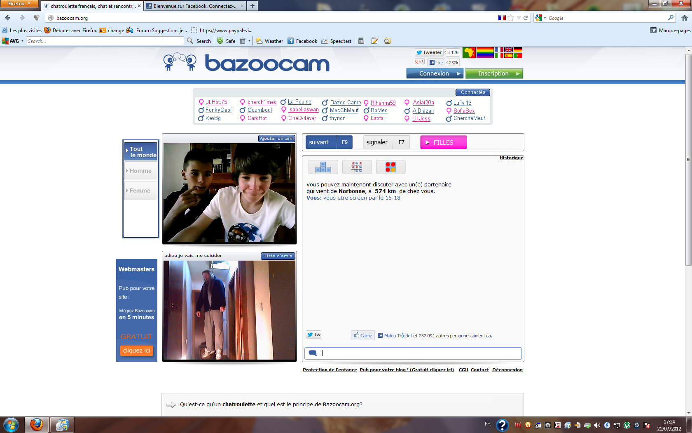Click the chat message input field
The width and height of the screenshot is (692, 433).
click(x=413, y=353)
